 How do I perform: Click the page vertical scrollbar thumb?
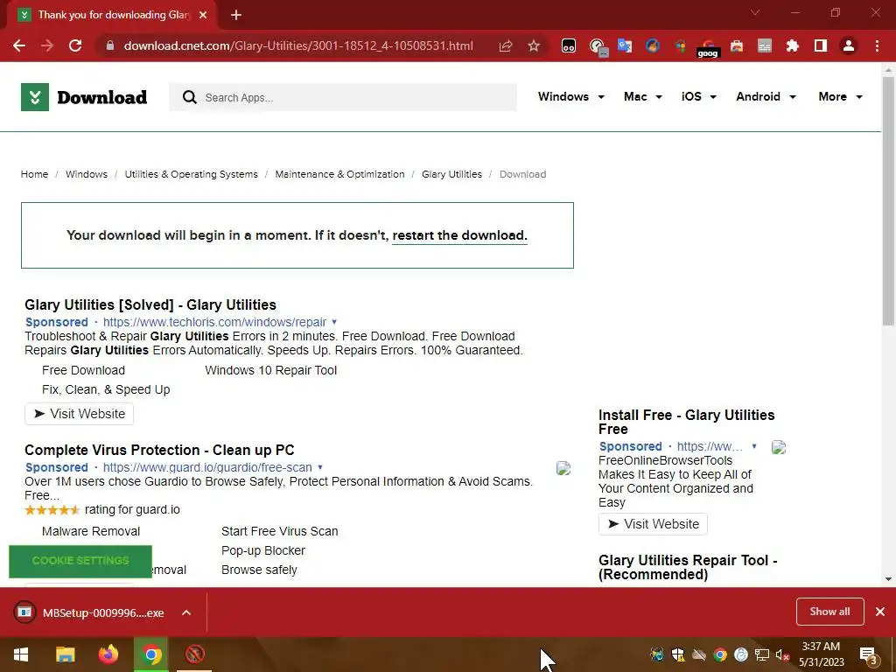click(888, 200)
